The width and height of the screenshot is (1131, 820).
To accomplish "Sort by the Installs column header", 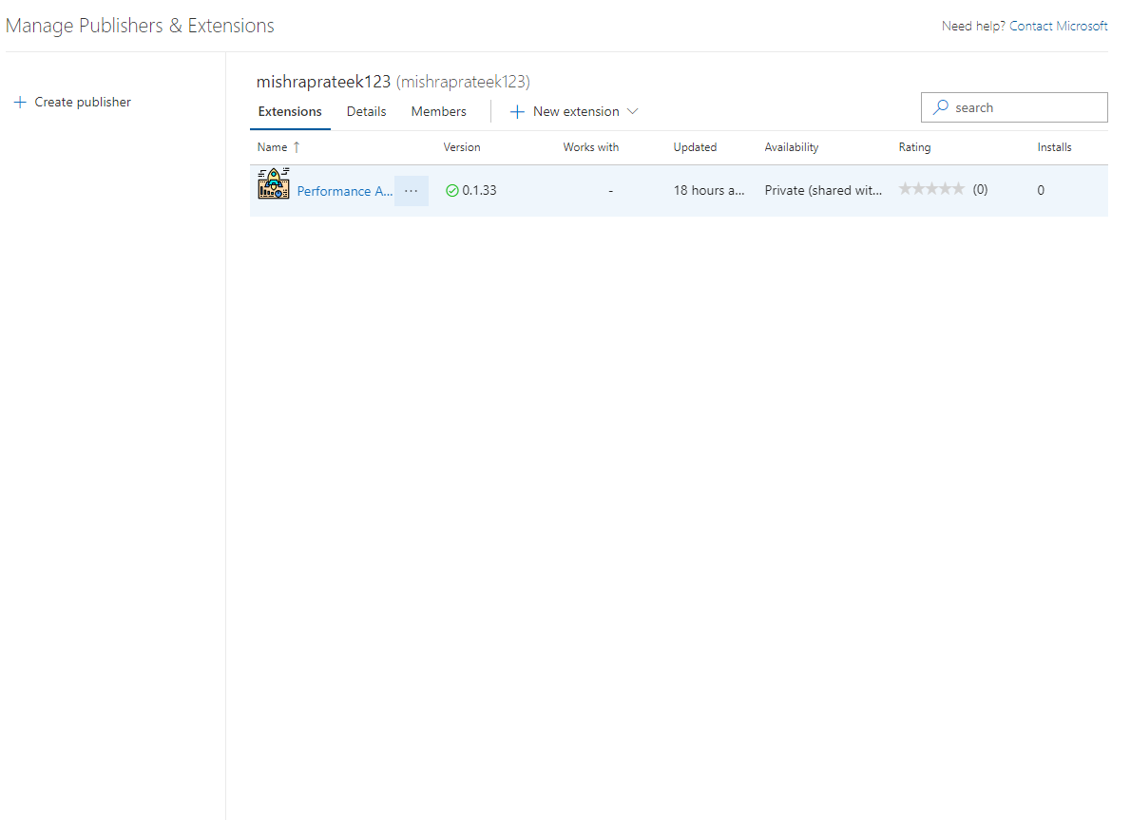I will (x=1055, y=147).
